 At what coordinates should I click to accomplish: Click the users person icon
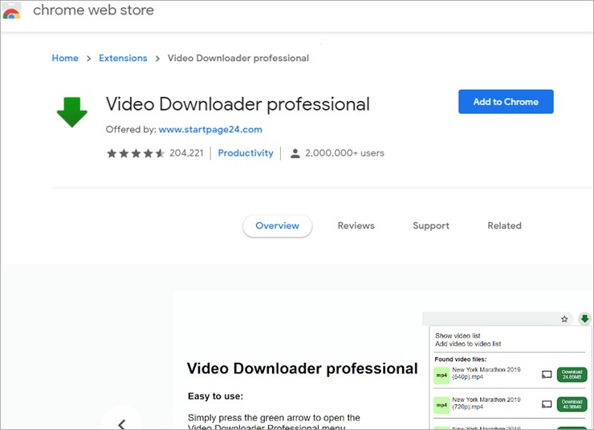(x=295, y=153)
